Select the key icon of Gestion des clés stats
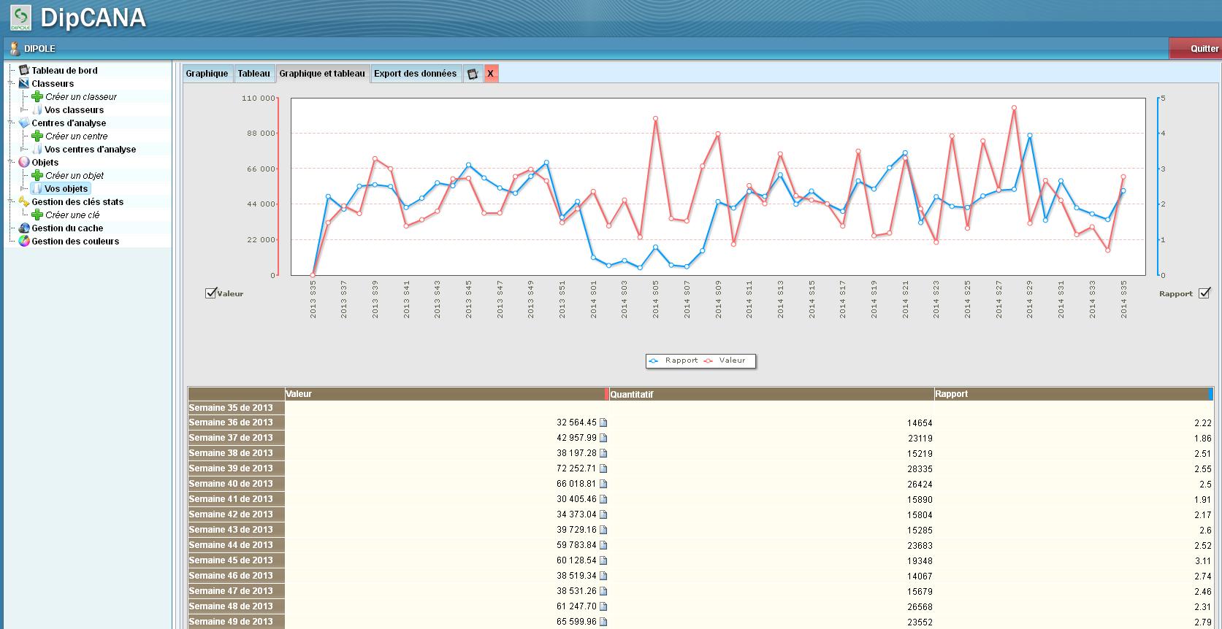Viewport: 1222px width, 629px height. (24, 201)
